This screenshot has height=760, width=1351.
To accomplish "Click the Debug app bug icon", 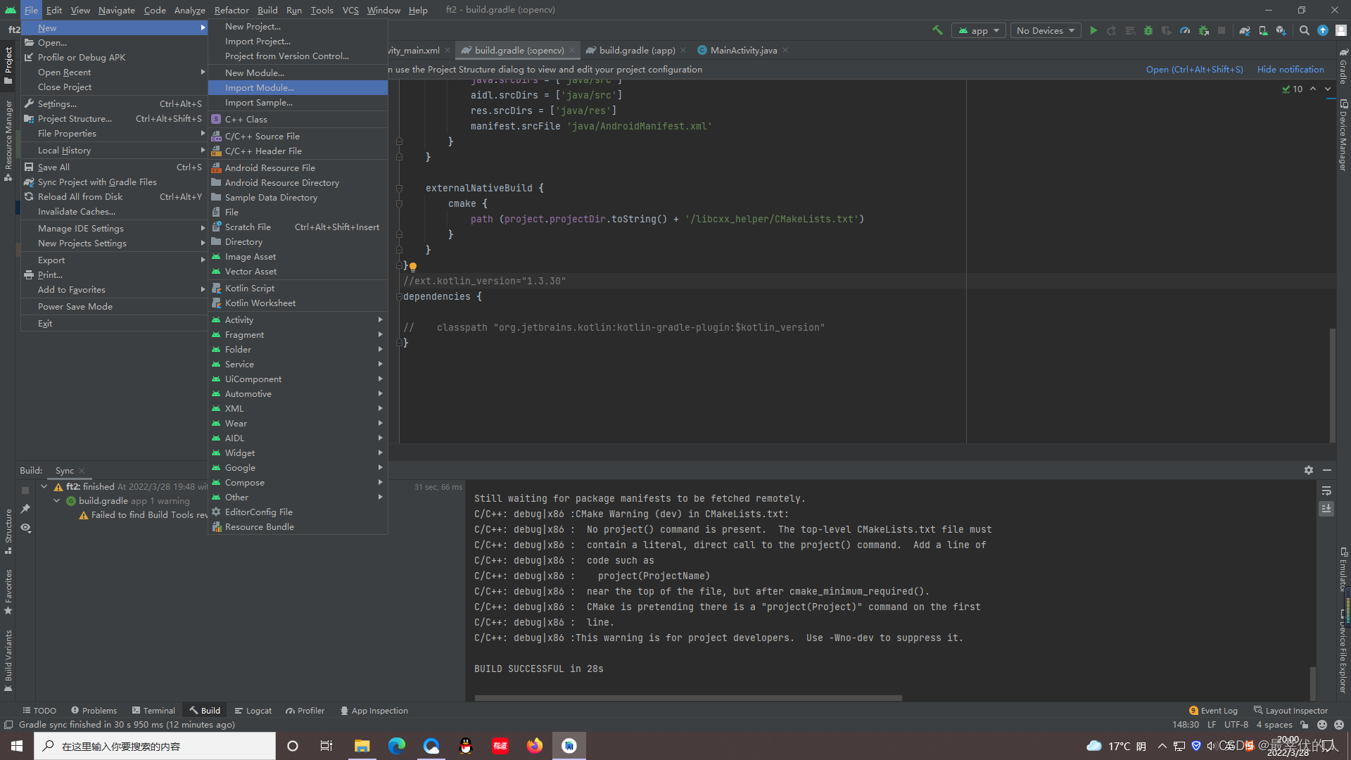I will tap(1148, 30).
